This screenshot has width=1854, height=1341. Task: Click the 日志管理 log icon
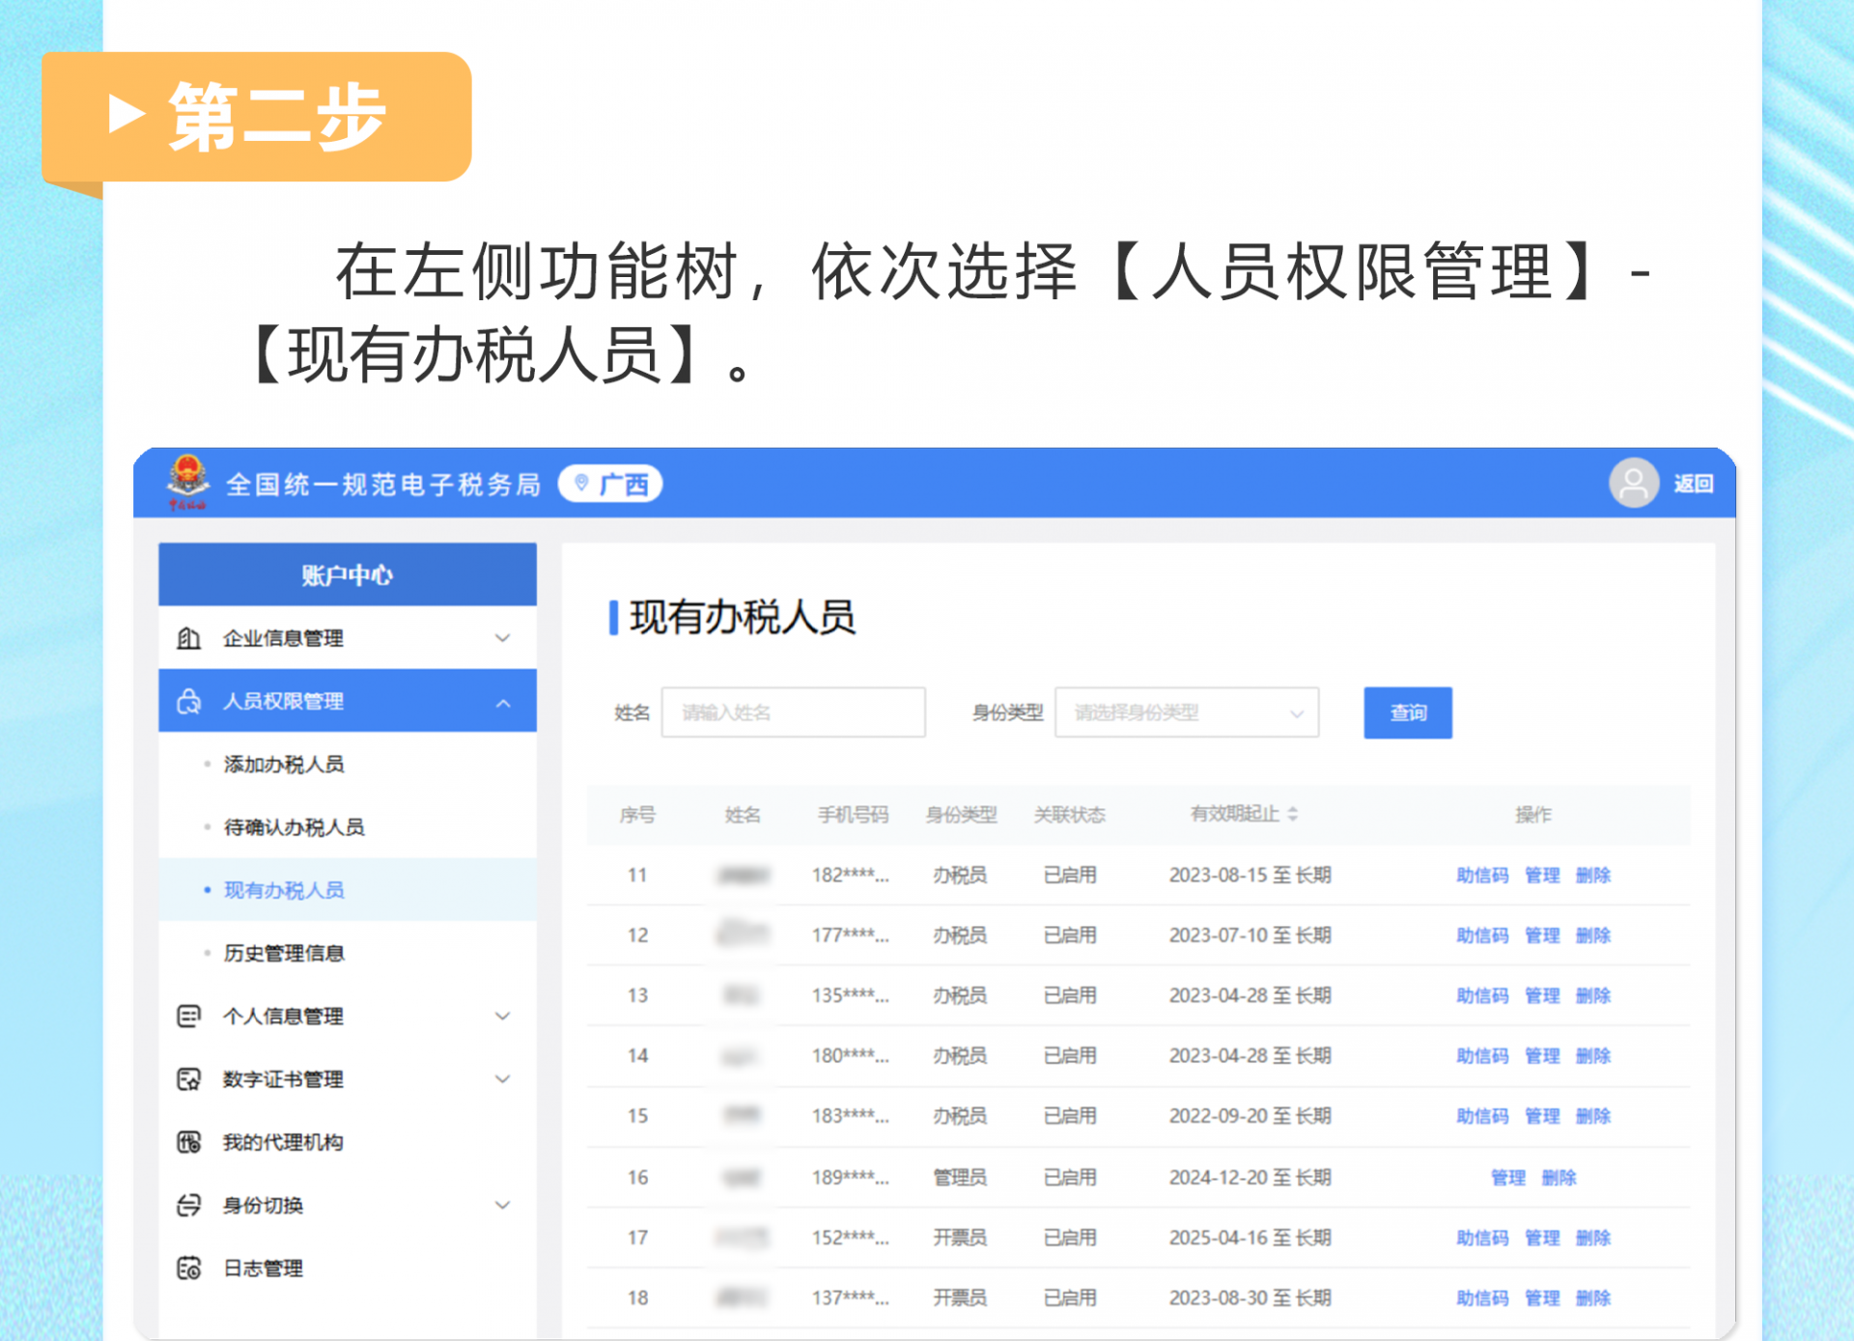[189, 1268]
